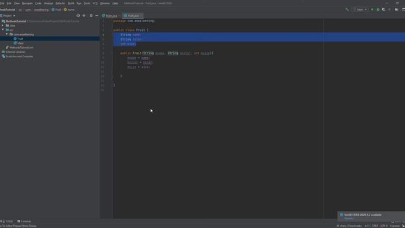405x228 pixels.
Task: Click the Fruit constructor declaration line
Action: click(167, 53)
